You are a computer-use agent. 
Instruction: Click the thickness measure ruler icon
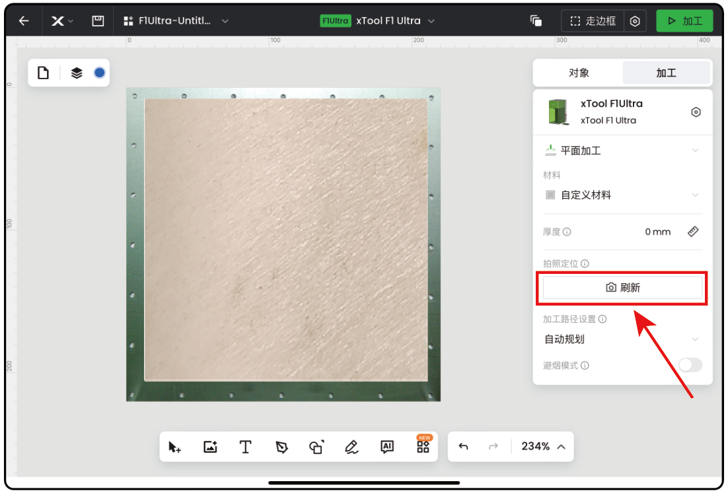(x=693, y=232)
